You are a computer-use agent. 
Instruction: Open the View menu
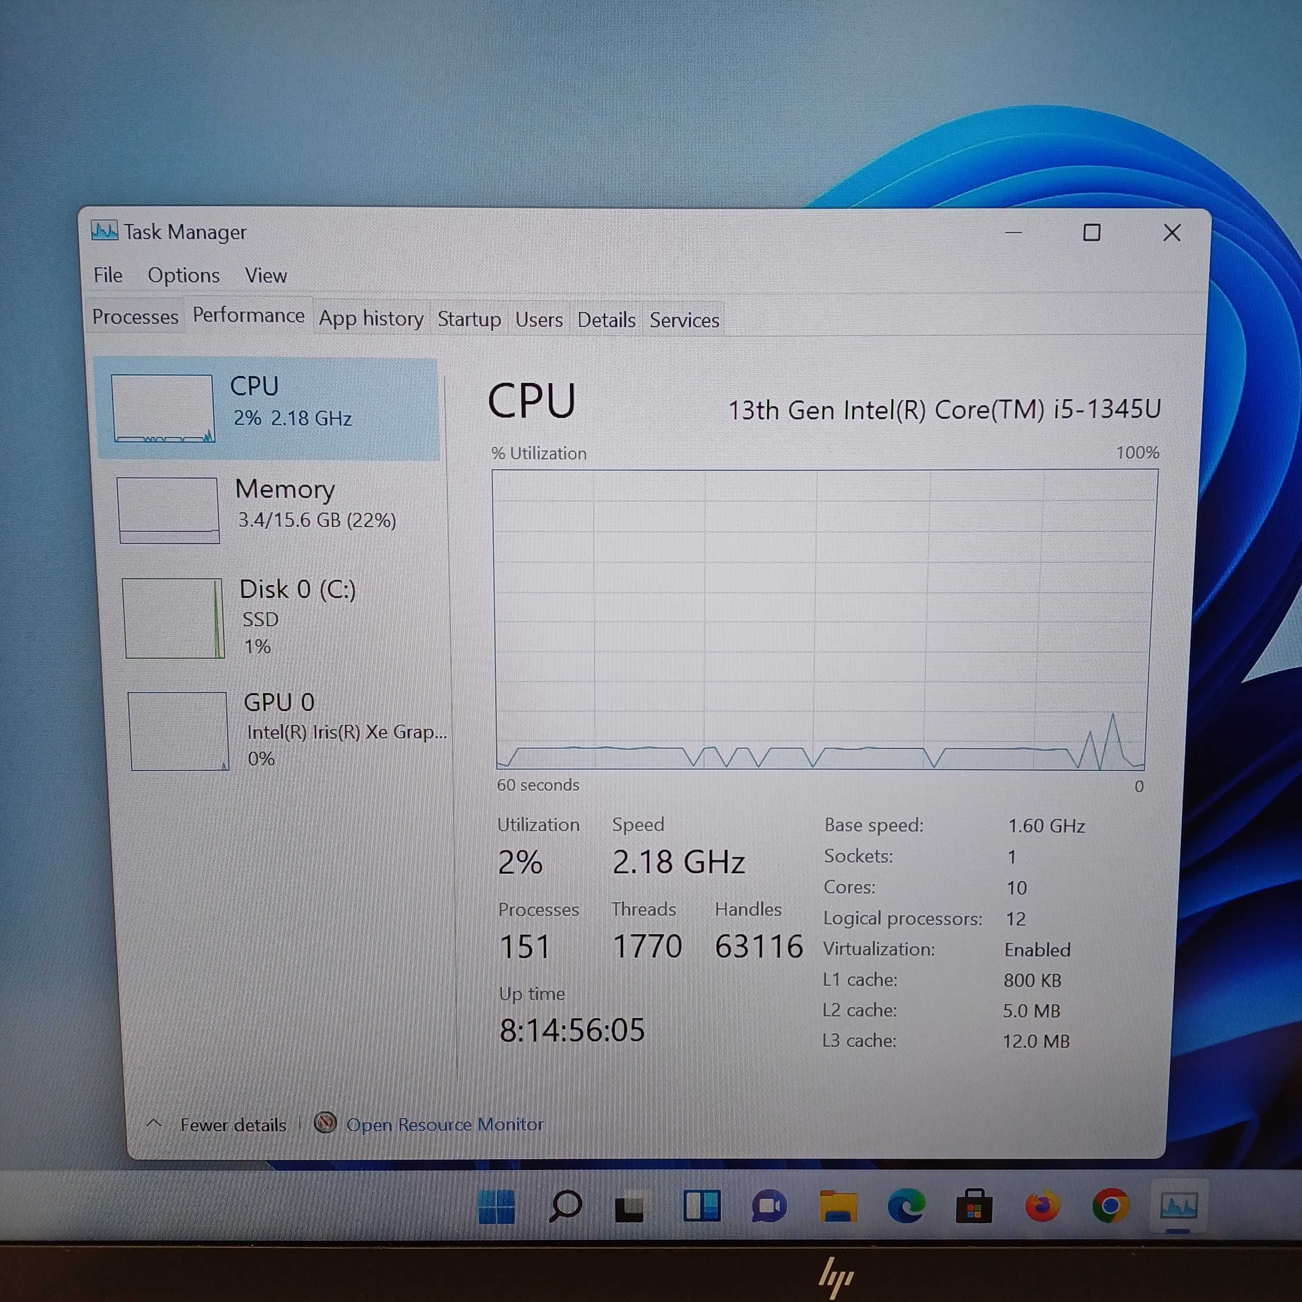click(265, 275)
